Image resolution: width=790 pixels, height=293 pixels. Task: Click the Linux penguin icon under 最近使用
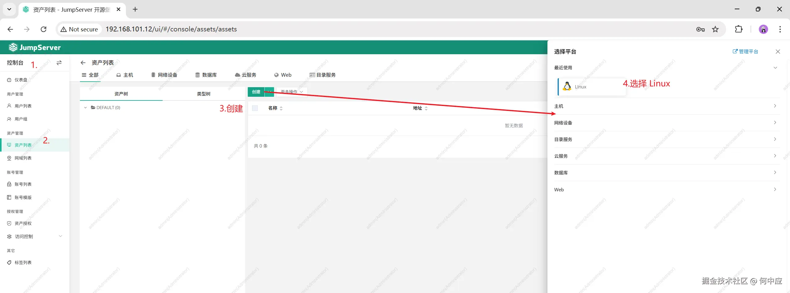point(567,86)
